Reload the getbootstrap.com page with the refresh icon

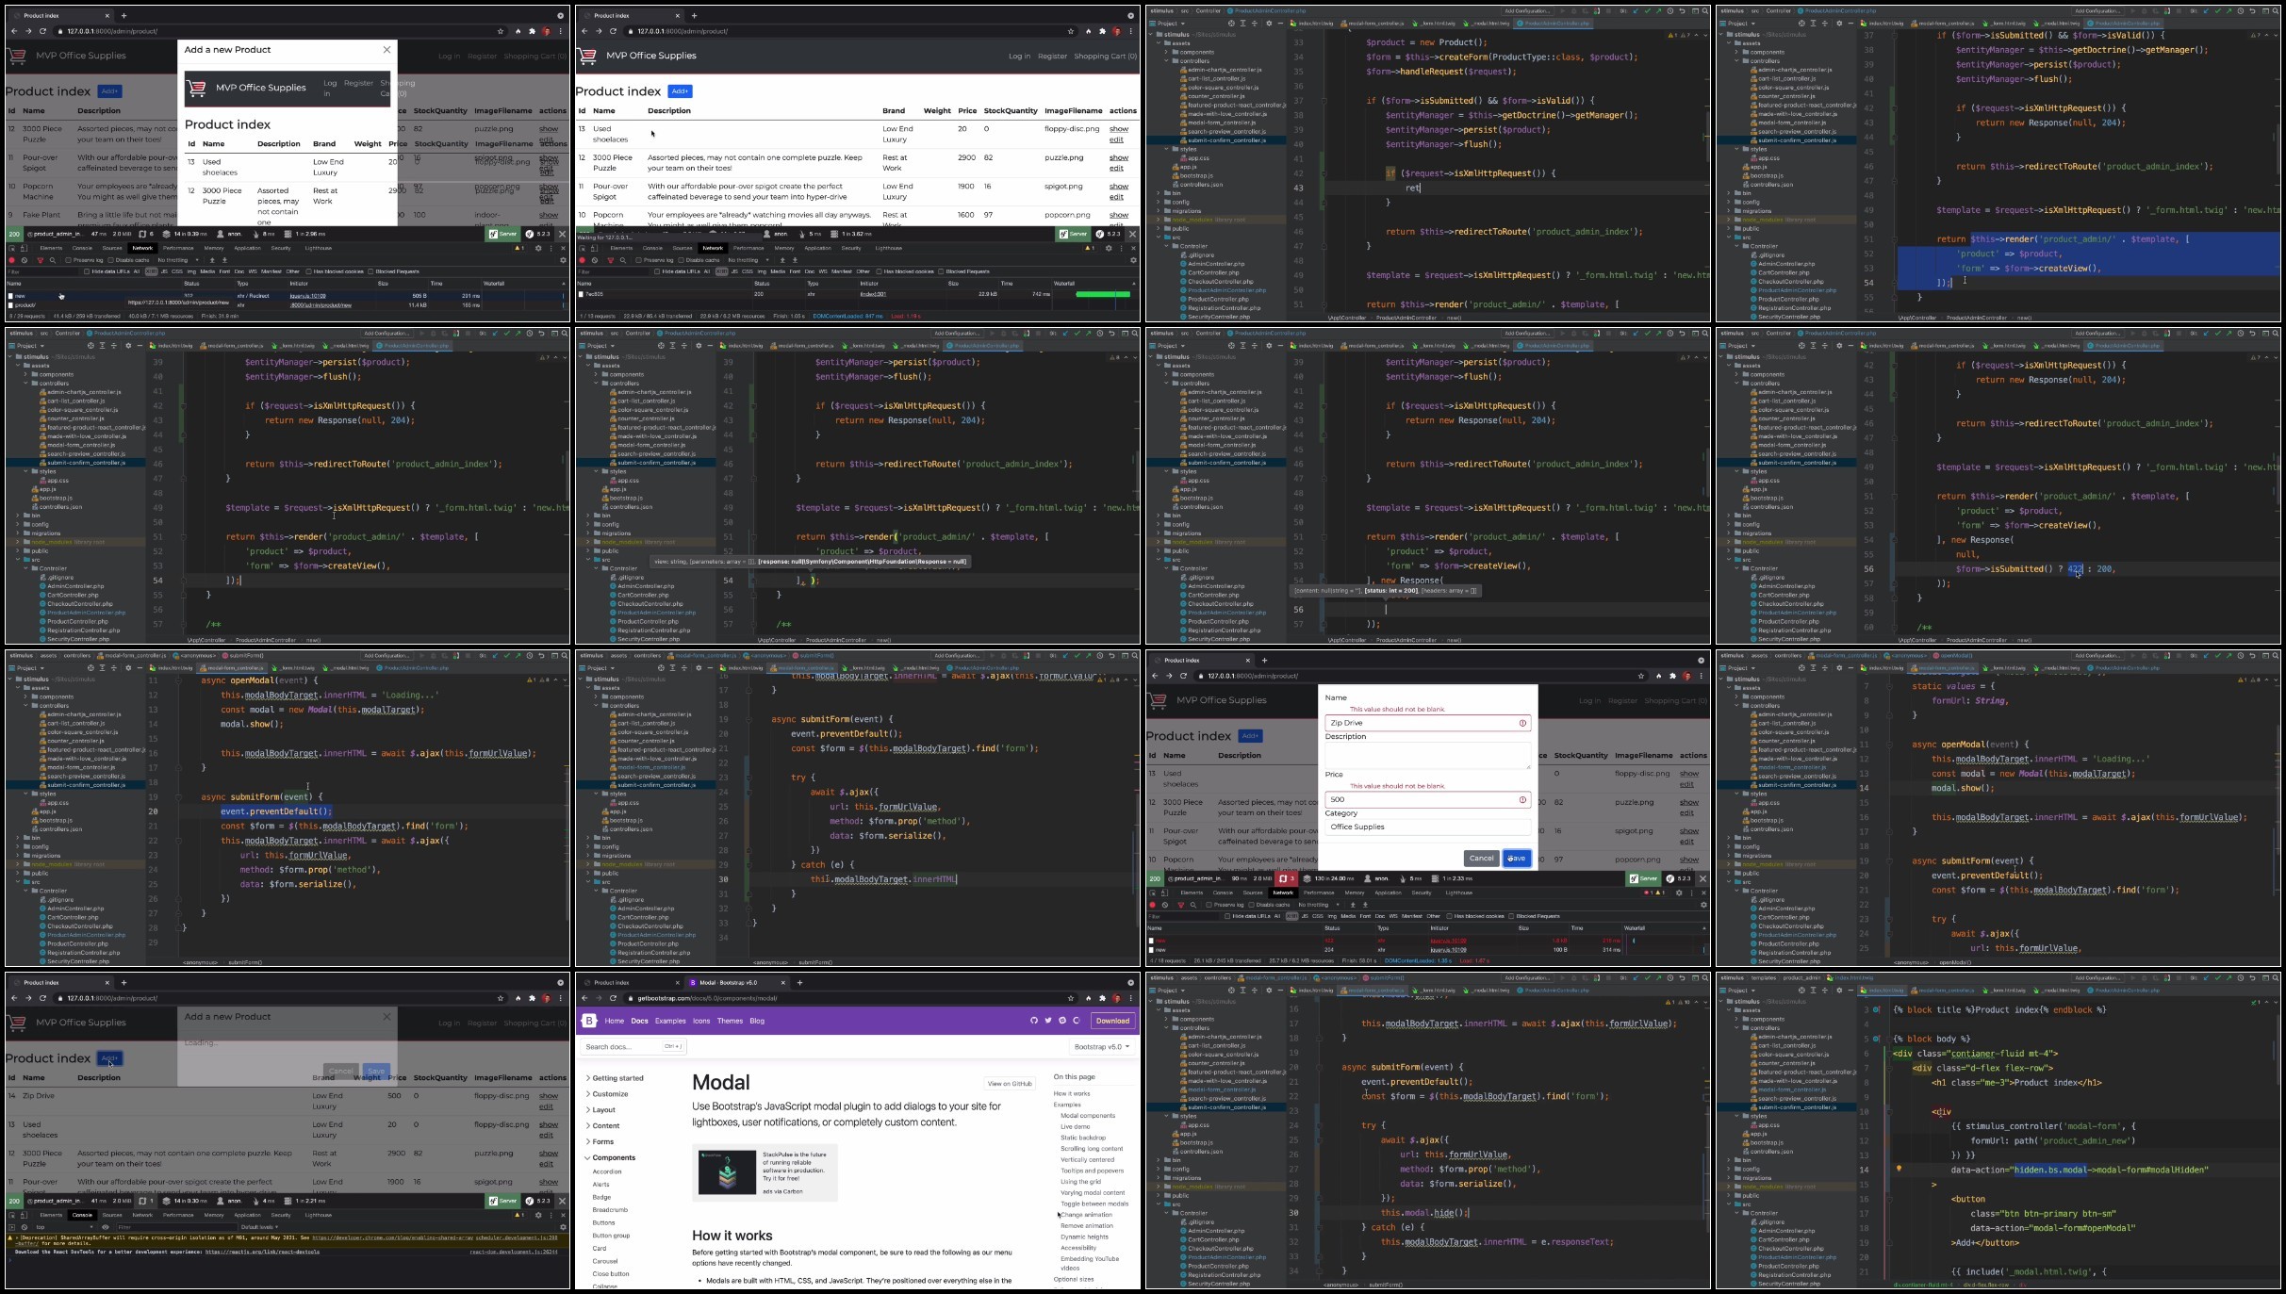(613, 998)
